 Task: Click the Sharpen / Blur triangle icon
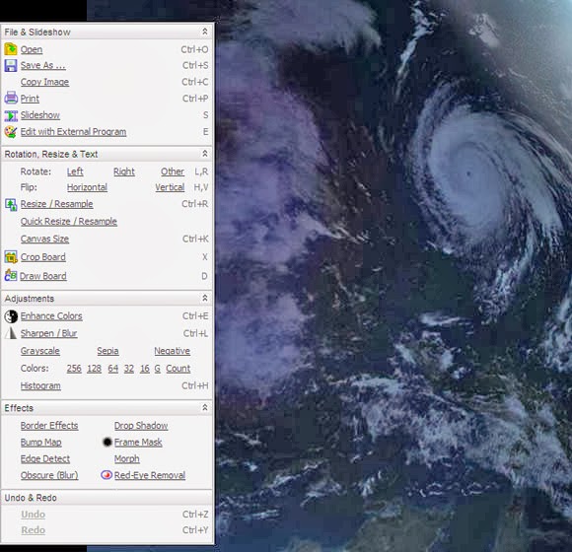click(x=11, y=333)
